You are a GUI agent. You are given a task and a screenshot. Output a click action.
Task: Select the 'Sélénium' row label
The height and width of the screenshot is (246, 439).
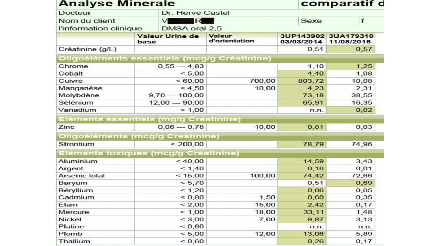click(76, 103)
